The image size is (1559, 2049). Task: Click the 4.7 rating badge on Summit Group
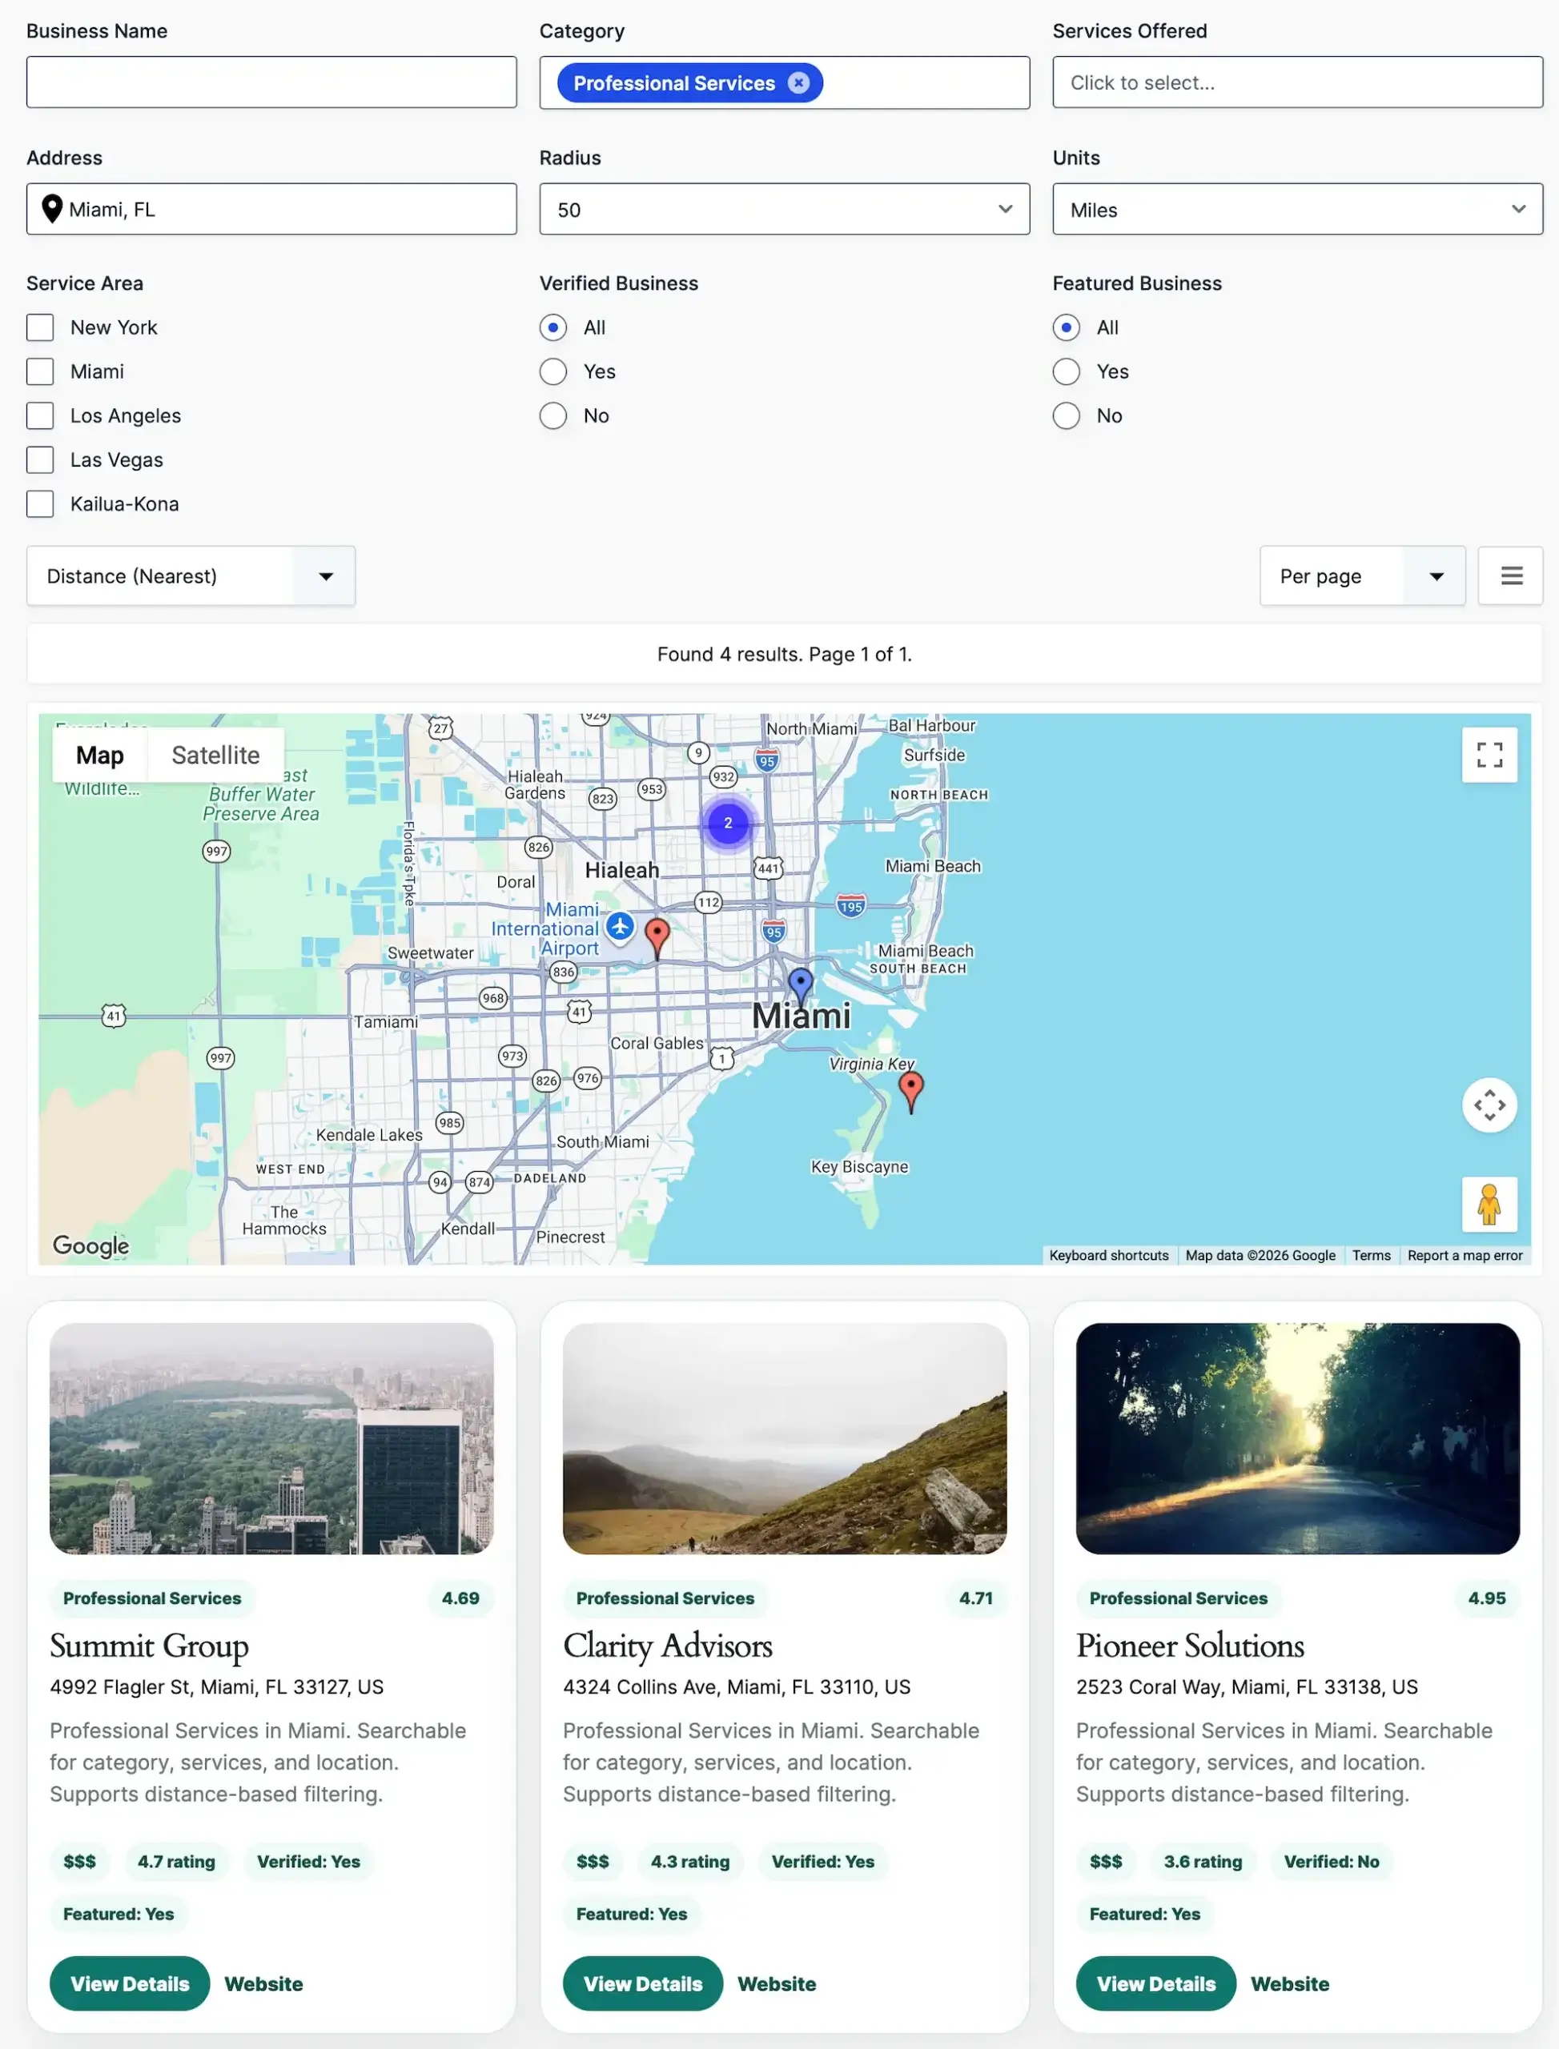(176, 1861)
